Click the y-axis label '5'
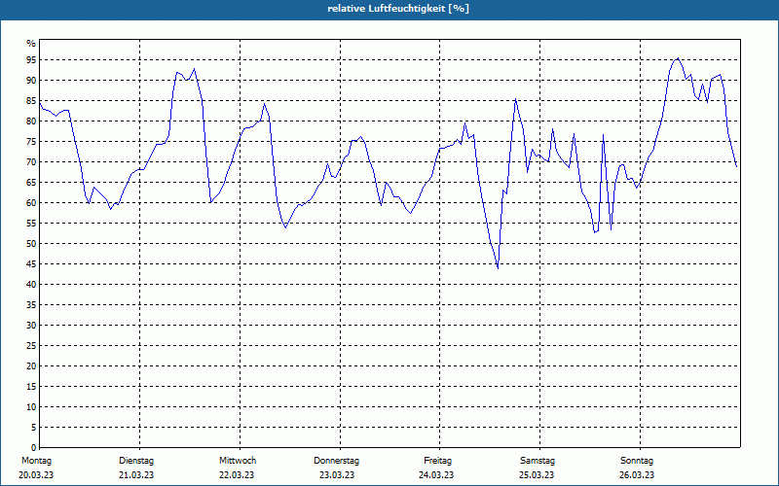This screenshot has height=486, width=779. [33, 428]
